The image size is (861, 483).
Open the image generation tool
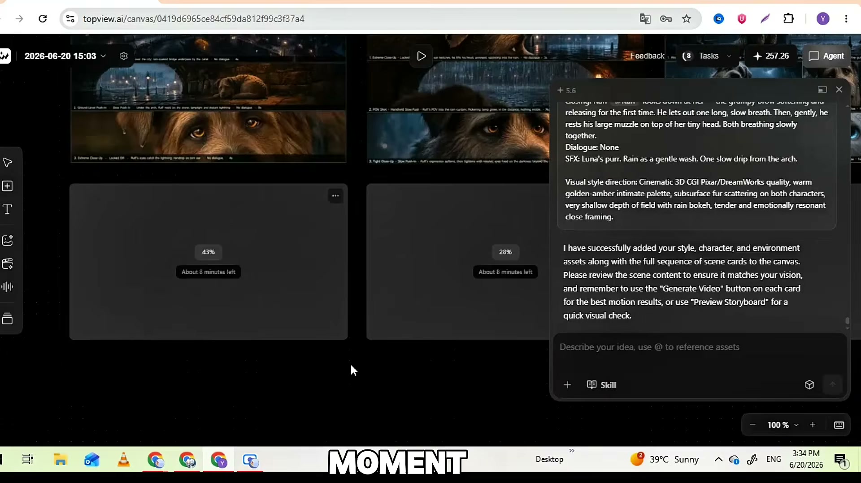point(8,241)
